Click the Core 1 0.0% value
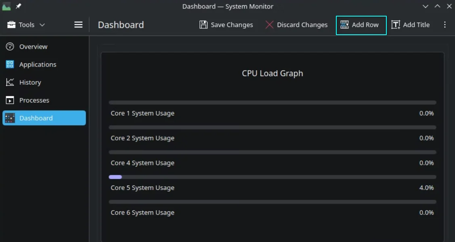This screenshot has height=242, width=455. point(426,113)
